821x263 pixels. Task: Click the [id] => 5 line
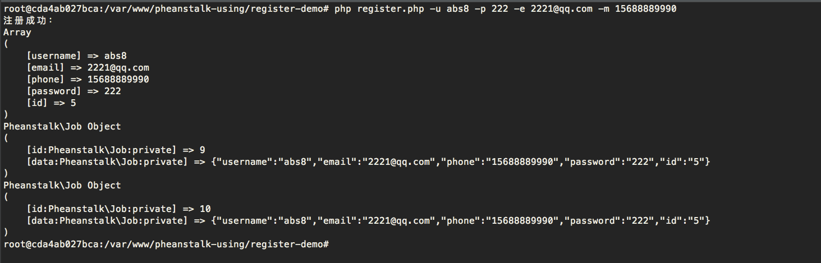(x=51, y=103)
